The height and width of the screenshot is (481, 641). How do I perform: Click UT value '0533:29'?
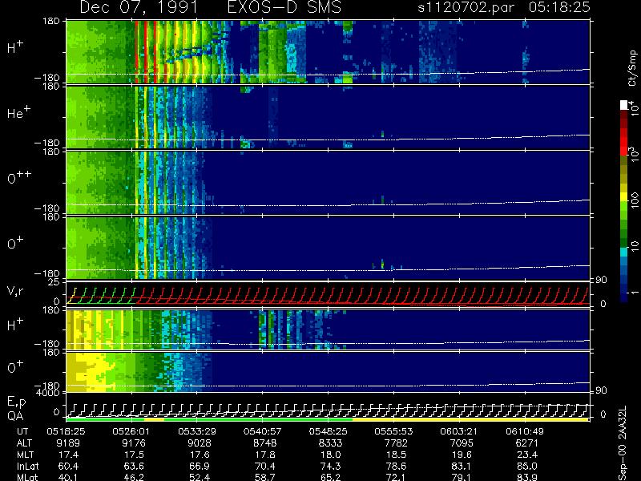click(196, 431)
